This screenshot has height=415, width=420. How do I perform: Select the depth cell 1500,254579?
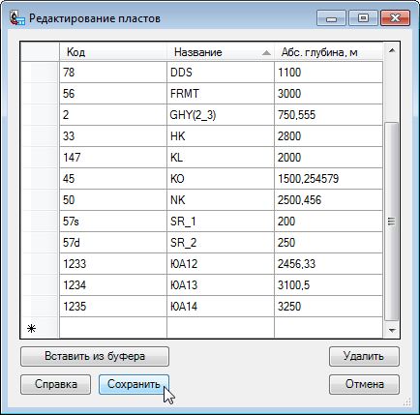click(x=328, y=179)
